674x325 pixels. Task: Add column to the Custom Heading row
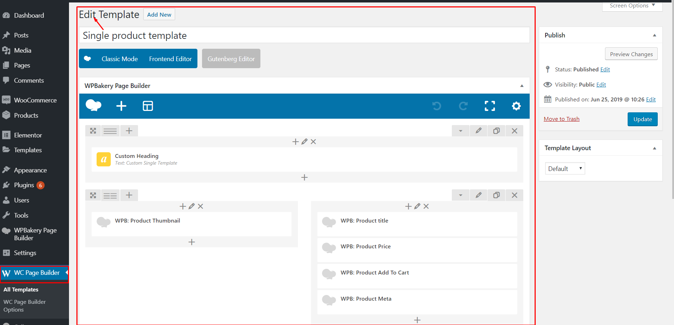(129, 131)
